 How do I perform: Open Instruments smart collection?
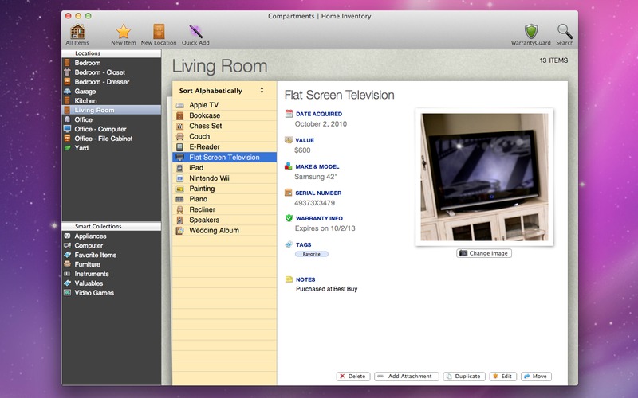(111, 274)
